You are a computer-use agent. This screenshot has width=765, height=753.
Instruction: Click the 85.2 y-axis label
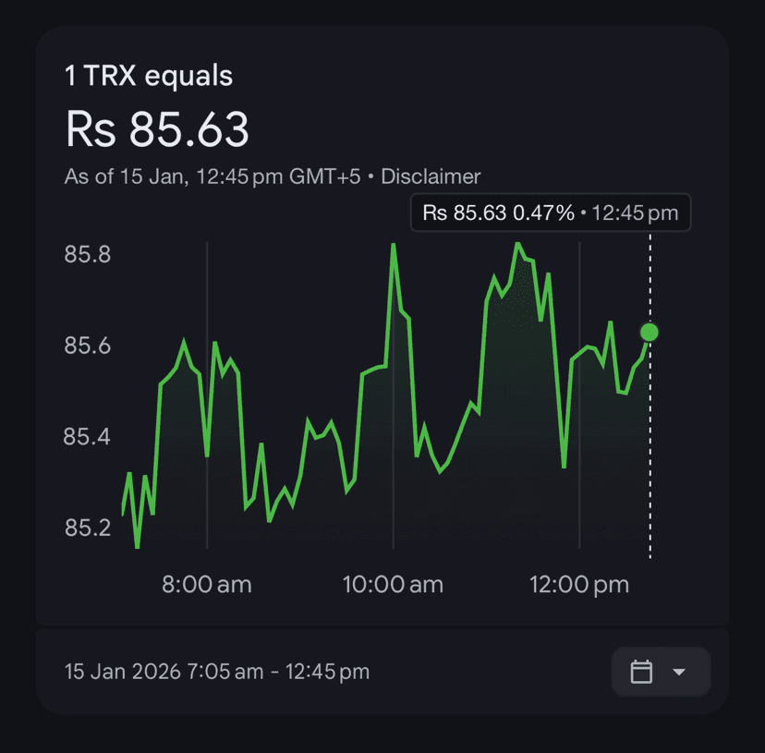(87, 528)
